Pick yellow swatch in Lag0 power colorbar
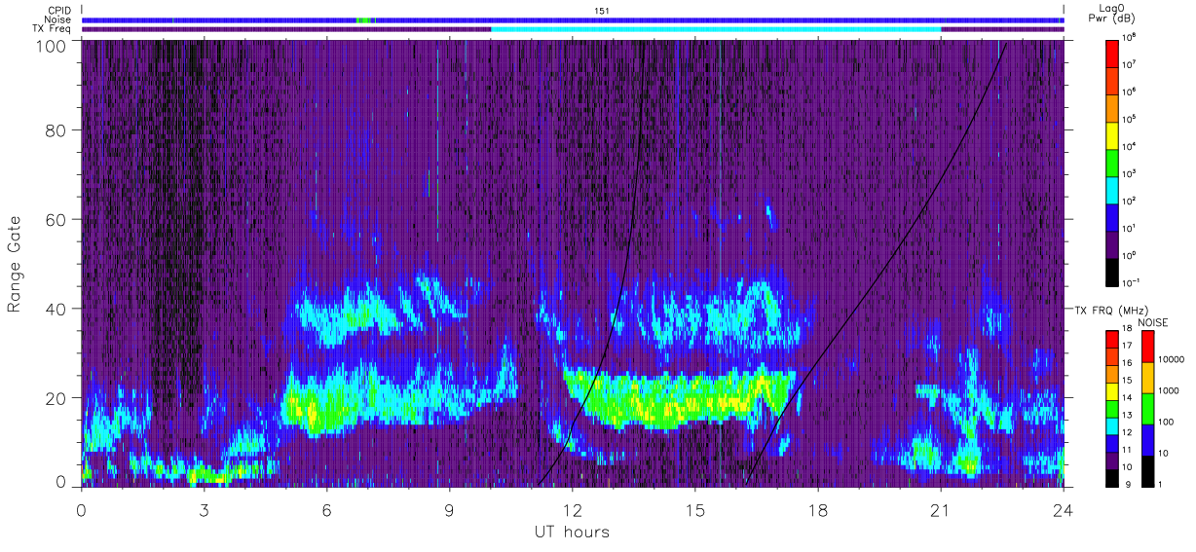 coord(1112,134)
